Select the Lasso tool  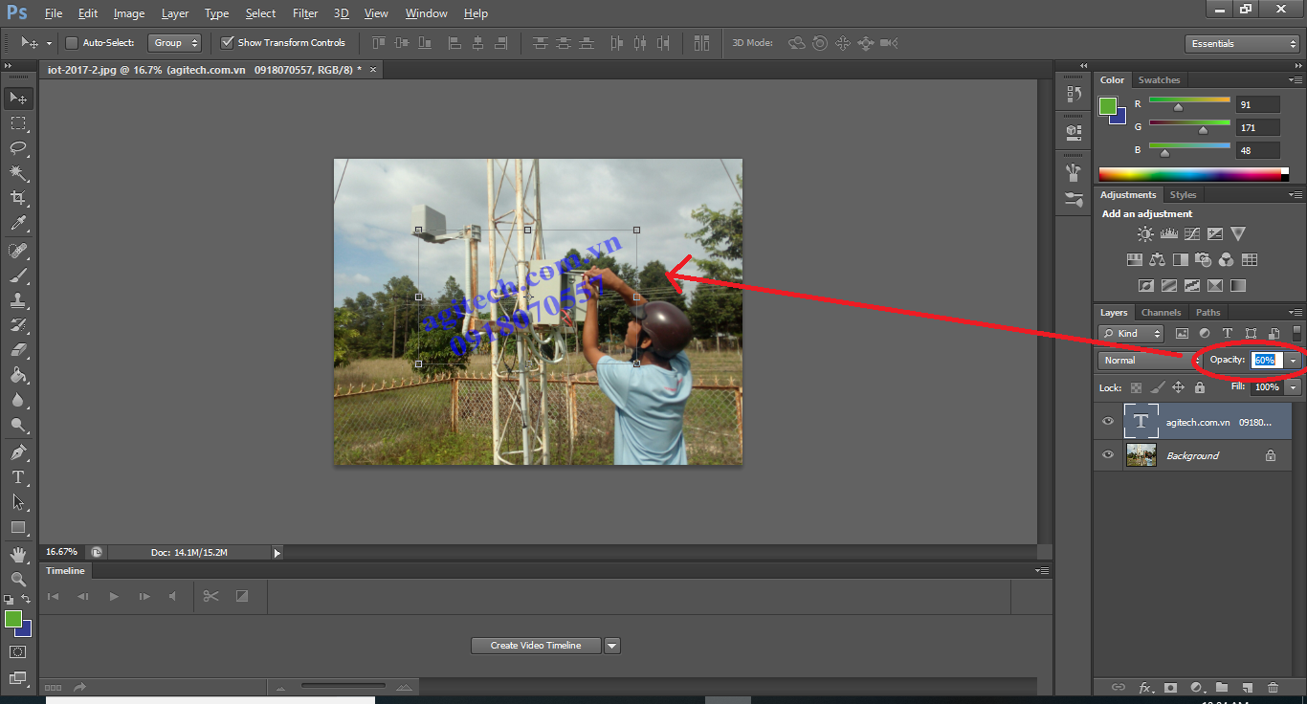click(18, 148)
